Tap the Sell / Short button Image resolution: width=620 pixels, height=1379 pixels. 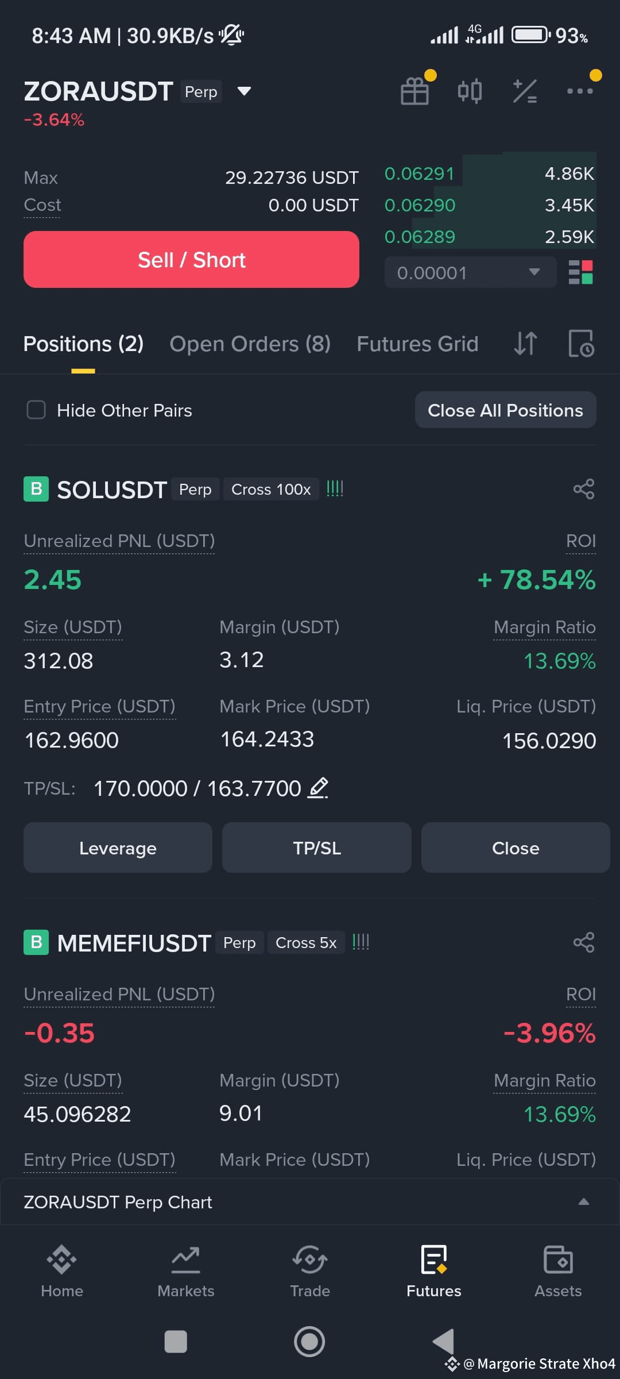point(191,260)
